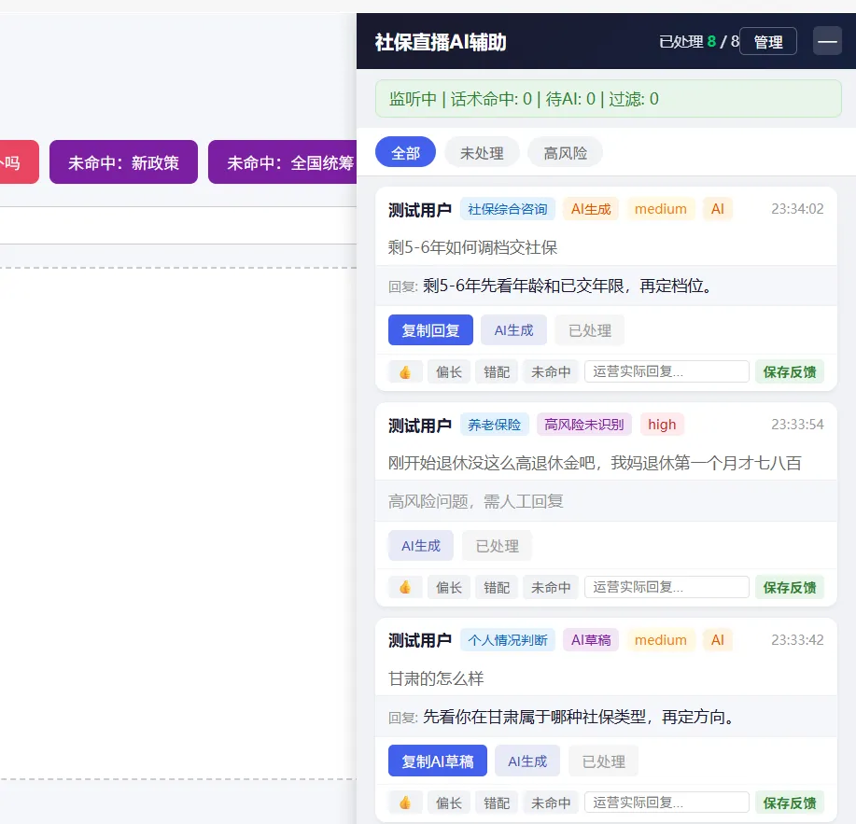
Task: Switch to the 高风险 filter tab
Action: tap(565, 152)
